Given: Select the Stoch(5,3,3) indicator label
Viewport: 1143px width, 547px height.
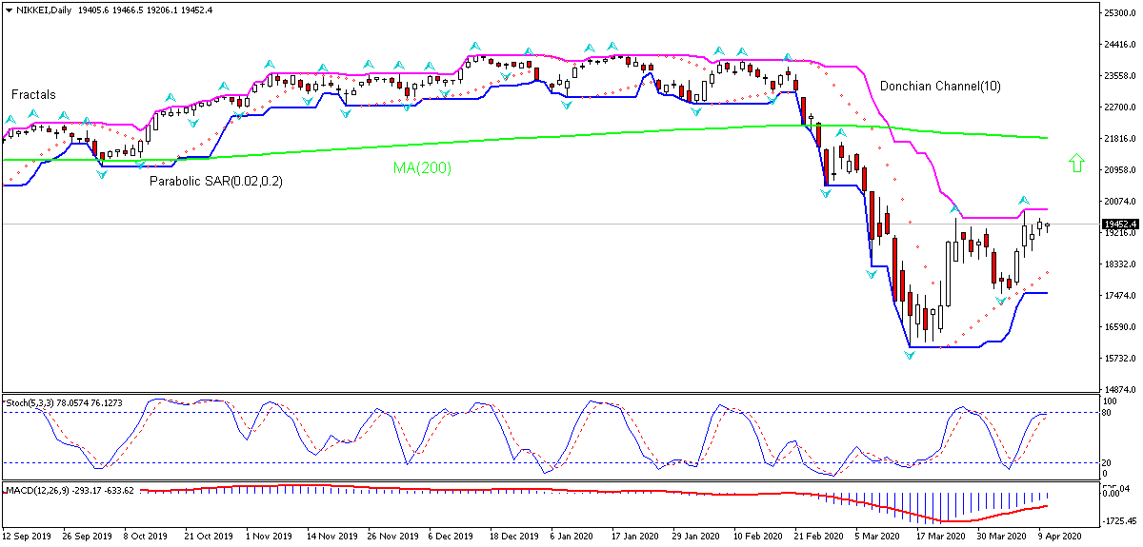Looking at the screenshot, I should pos(29,402).
